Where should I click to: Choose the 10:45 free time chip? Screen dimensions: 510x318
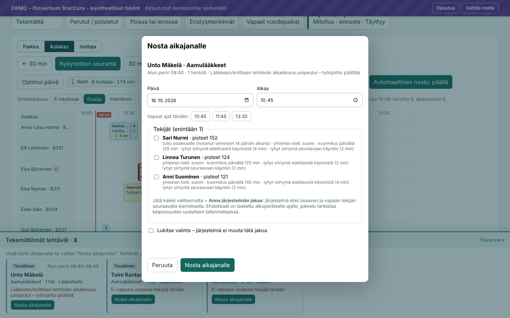(200, 116)
